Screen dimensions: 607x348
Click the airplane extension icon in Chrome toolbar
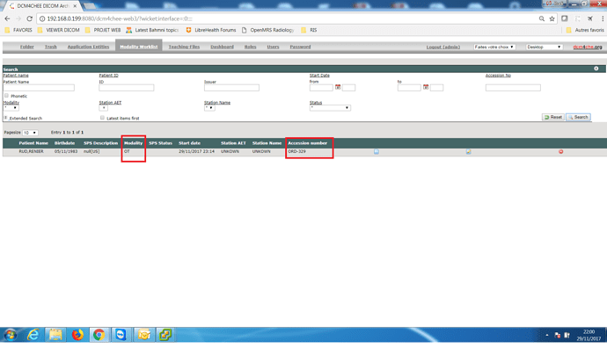[x=590, y=18]
